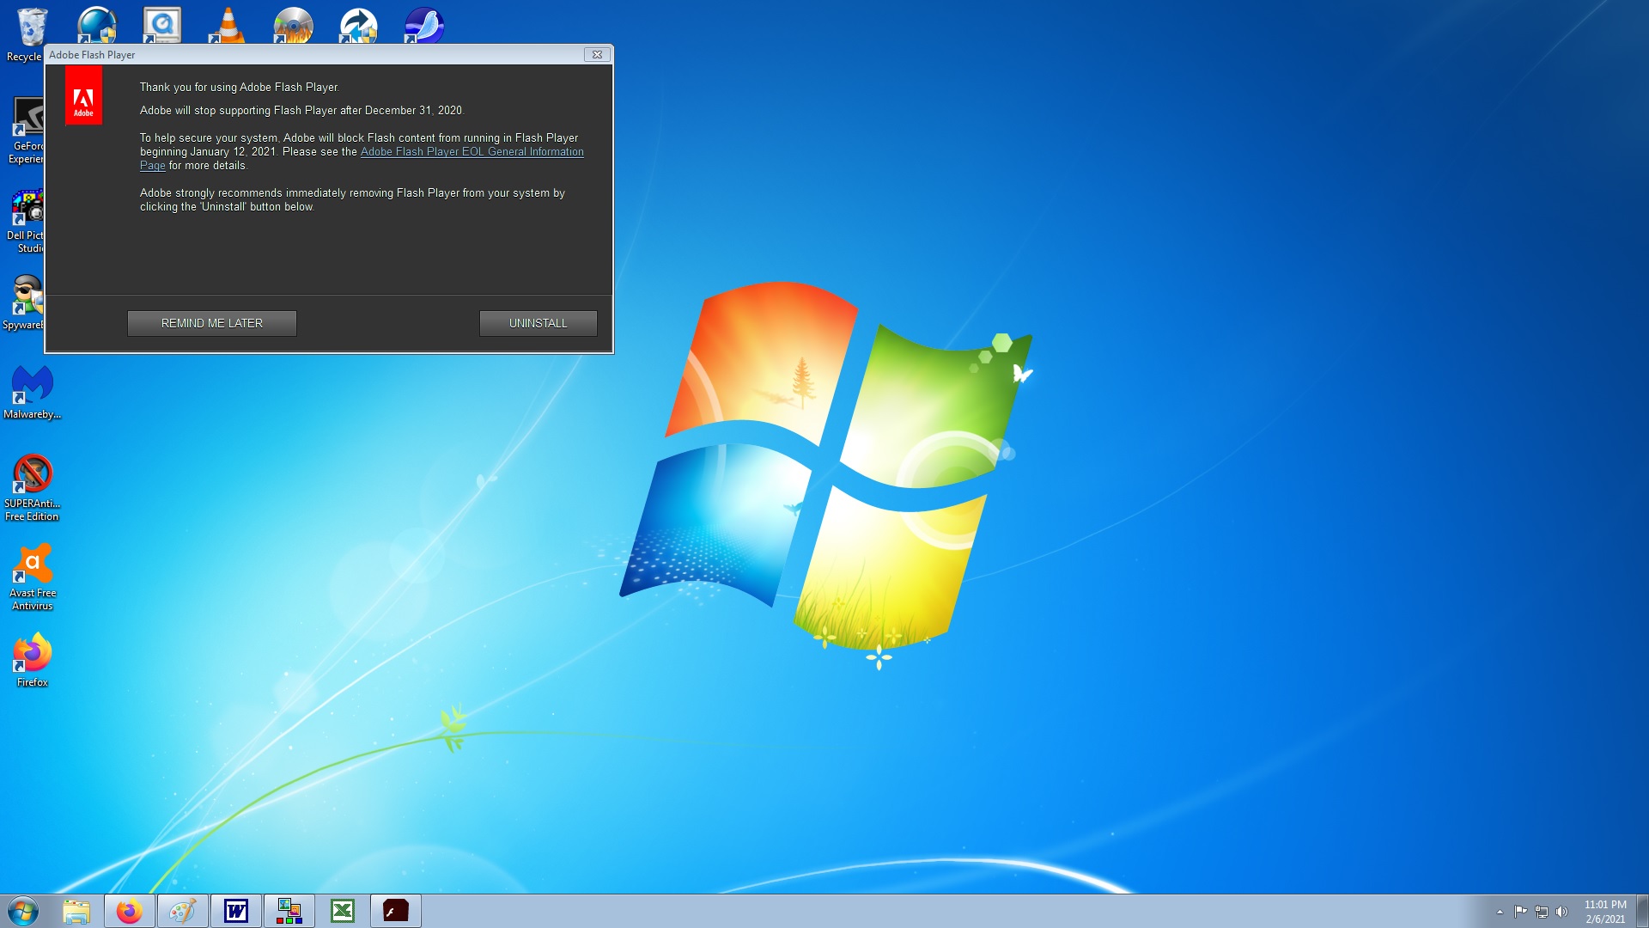Select the blue arrow globe desktop shortcut

tap(358, 25)
